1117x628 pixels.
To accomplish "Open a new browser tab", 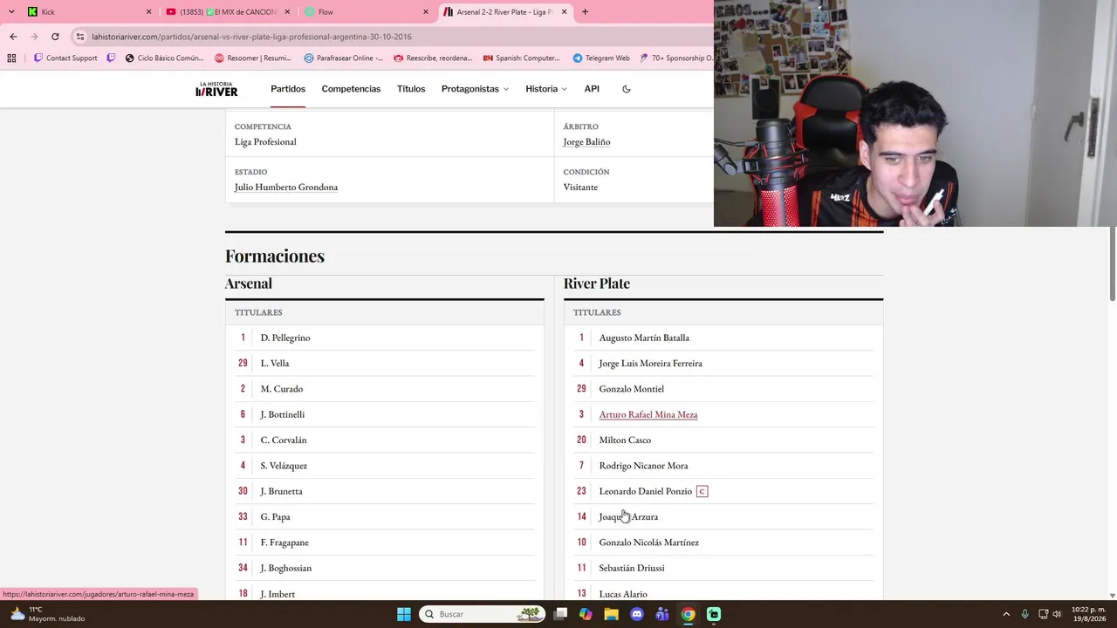I will pos(585,11).
